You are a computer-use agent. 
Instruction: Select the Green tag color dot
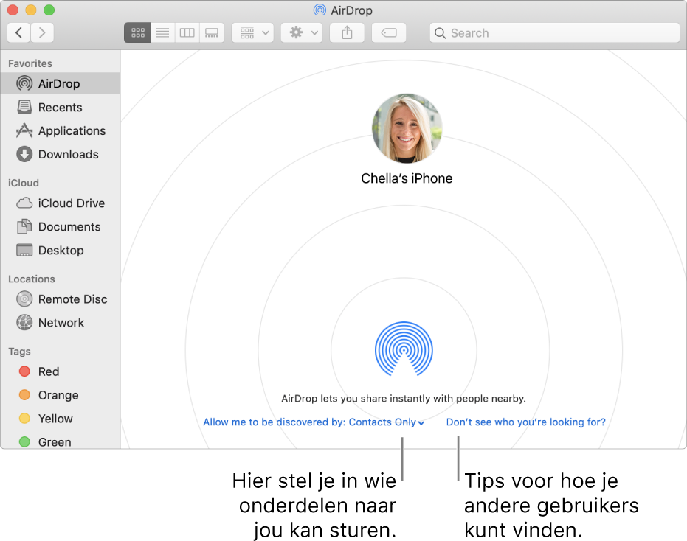[x=24, y=442]
